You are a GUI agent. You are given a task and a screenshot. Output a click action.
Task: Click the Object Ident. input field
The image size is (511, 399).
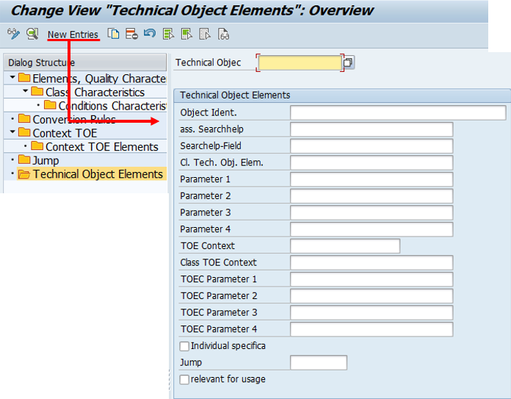[x=397, y=112]
